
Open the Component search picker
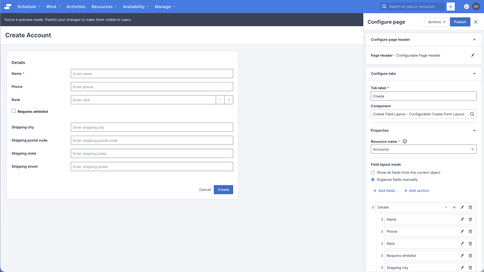coord(472,114)
